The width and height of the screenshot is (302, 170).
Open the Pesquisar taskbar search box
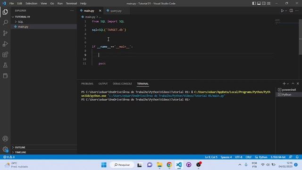(x=122, y=165)
